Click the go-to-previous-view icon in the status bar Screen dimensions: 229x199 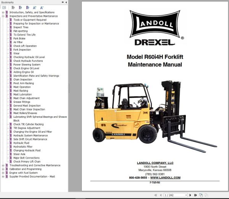pos(201,195)
